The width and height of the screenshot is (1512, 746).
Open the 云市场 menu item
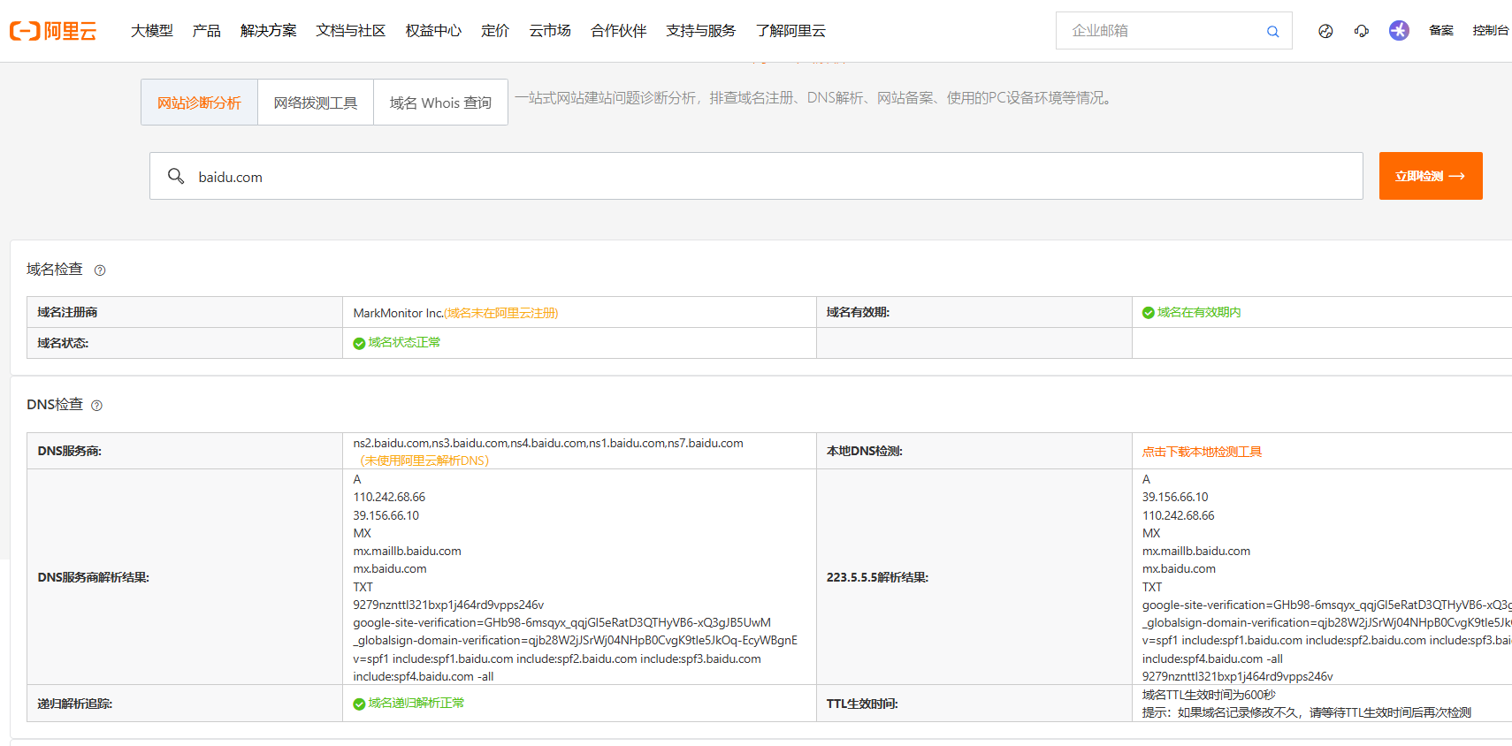(x=550, y=31)
